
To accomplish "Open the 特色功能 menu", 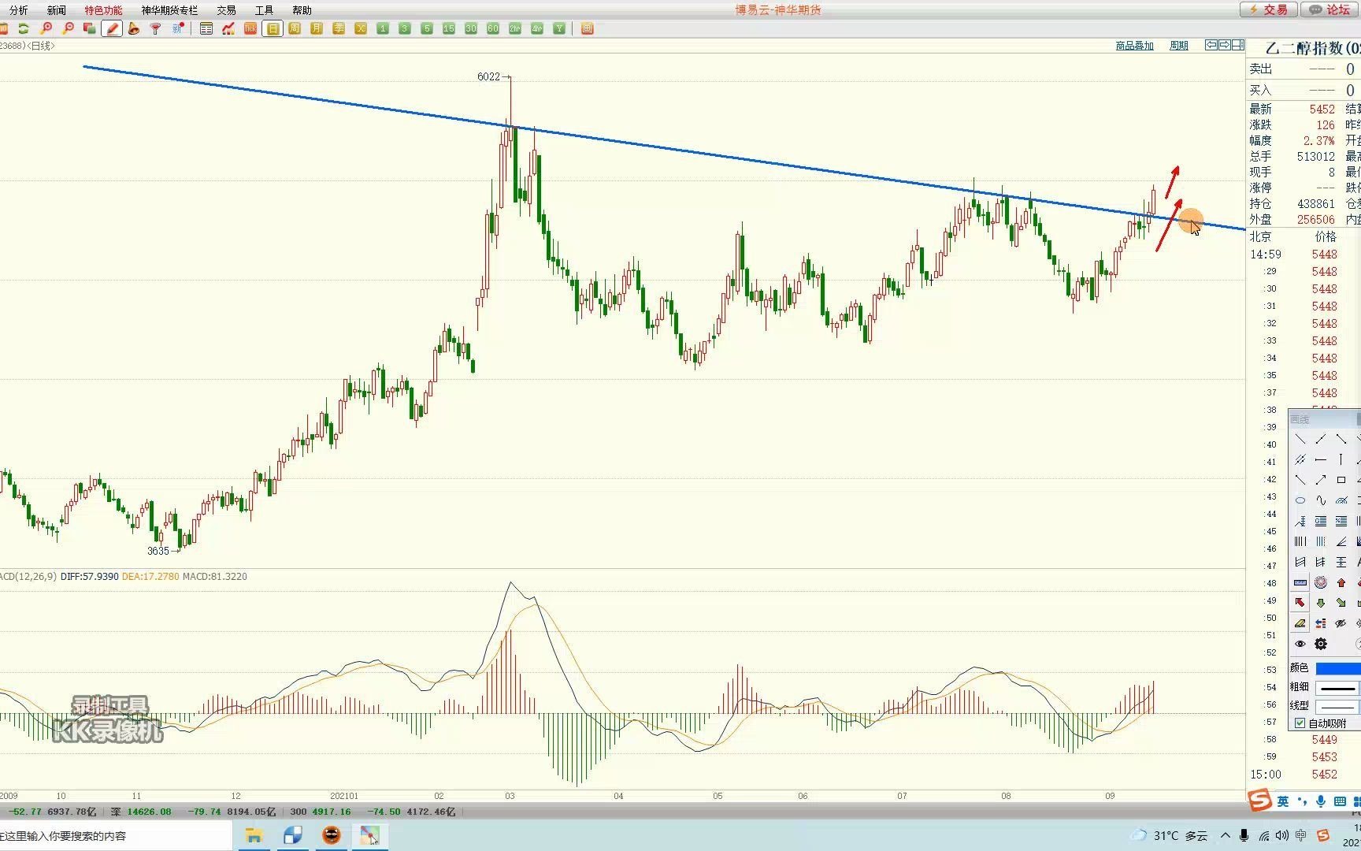I will pyautogui.click(x=104, y=10).
